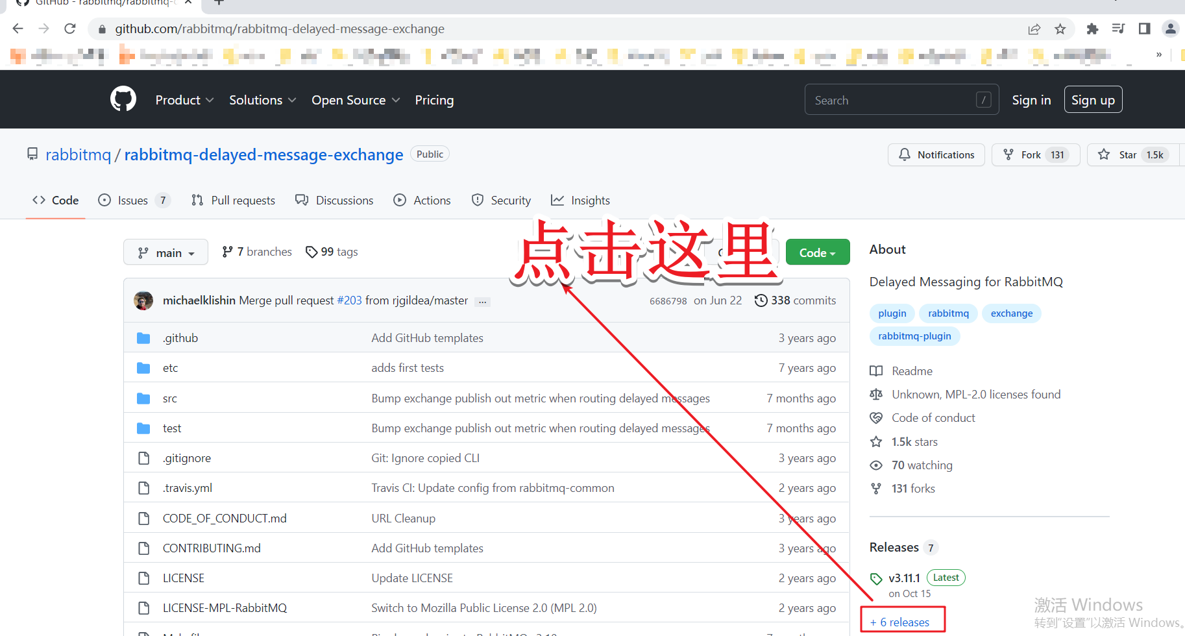Image resolution: width=1185 pixels, height=636 pixels.
Task: Expand the Solutions menu
Action: 262,100
